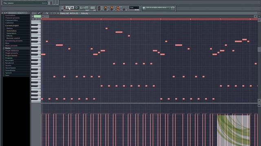Open the Scores folder
The height and width of the screenshot is (146, 261).
pyautogui.click(x=8, y=66)
